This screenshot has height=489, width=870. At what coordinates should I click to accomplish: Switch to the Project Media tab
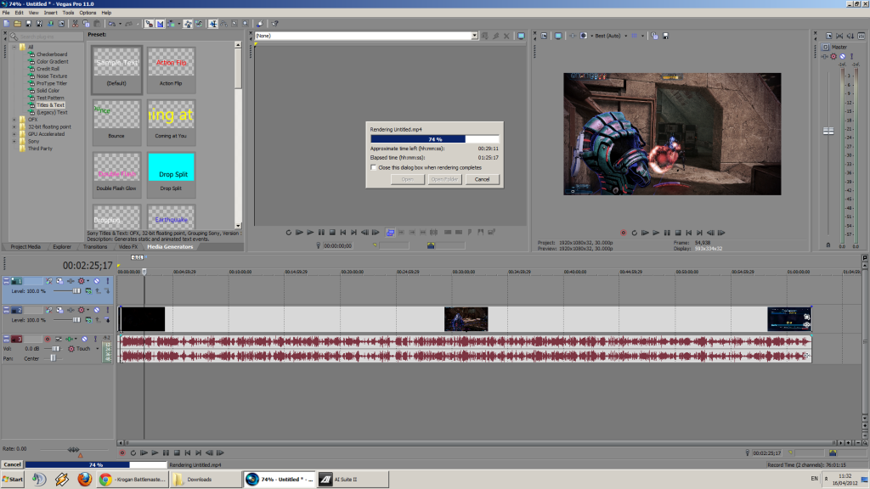coord(25,247)
